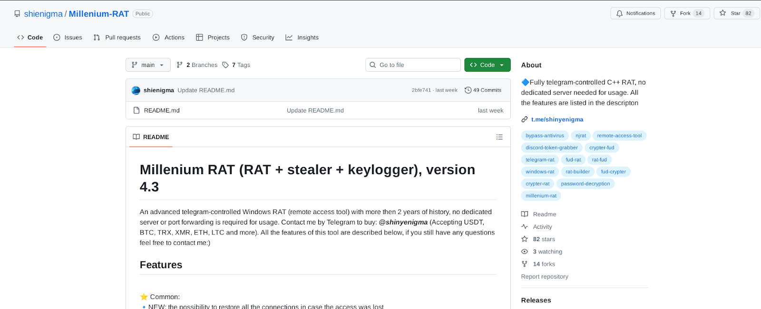
Task: View the 2 Branches link
Action: click(x=197, y=65)
